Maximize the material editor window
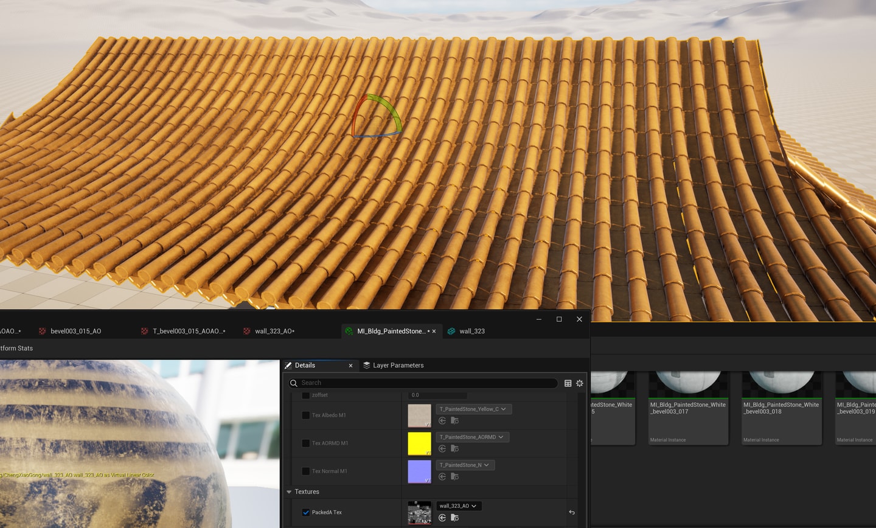Screen dimensions: 876x528 tap(559, 319)
